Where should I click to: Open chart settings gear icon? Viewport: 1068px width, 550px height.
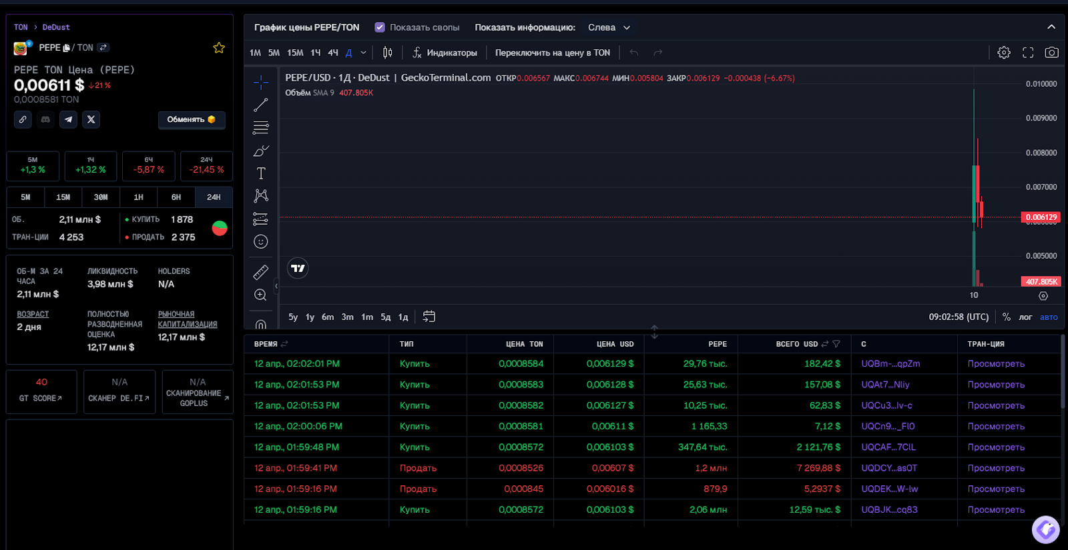click(1004, 53)
